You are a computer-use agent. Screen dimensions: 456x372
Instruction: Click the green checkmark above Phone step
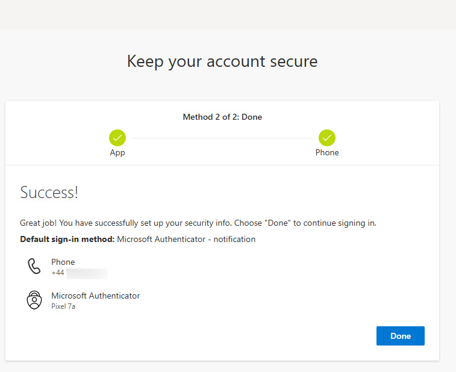pyautogui.click(x=327, y=138)
